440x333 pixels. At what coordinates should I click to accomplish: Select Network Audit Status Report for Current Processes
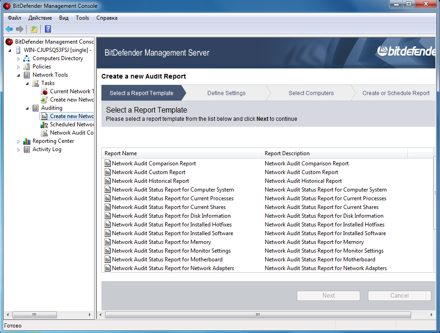tap(173, 198)
